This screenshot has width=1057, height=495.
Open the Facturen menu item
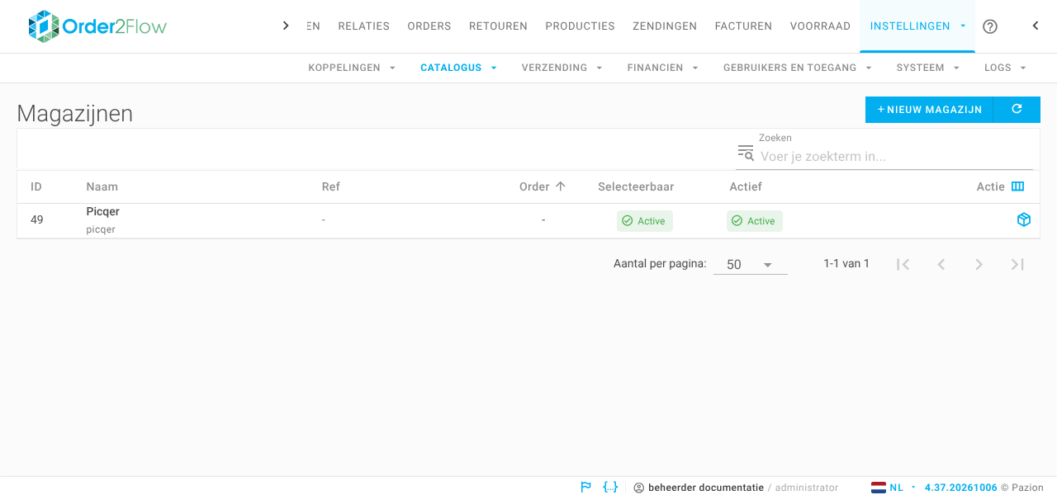click(743, 26)
